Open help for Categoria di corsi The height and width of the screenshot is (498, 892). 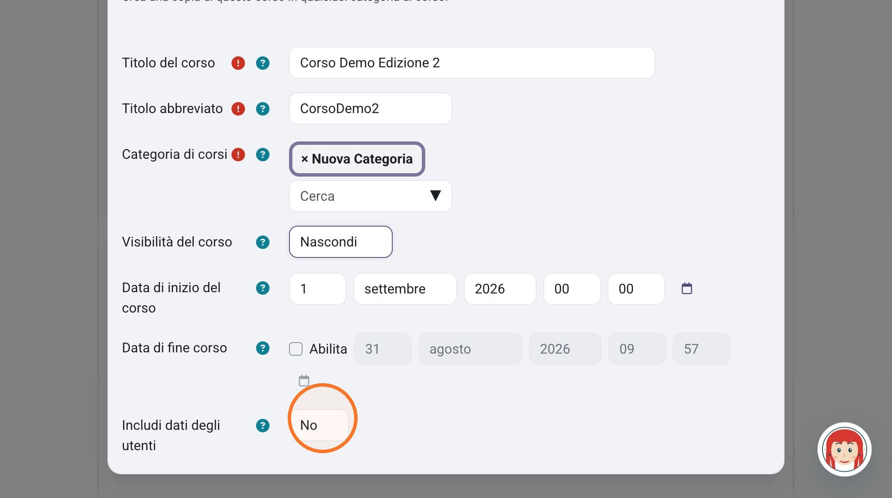pyautogui.click(x=263, y=155)
